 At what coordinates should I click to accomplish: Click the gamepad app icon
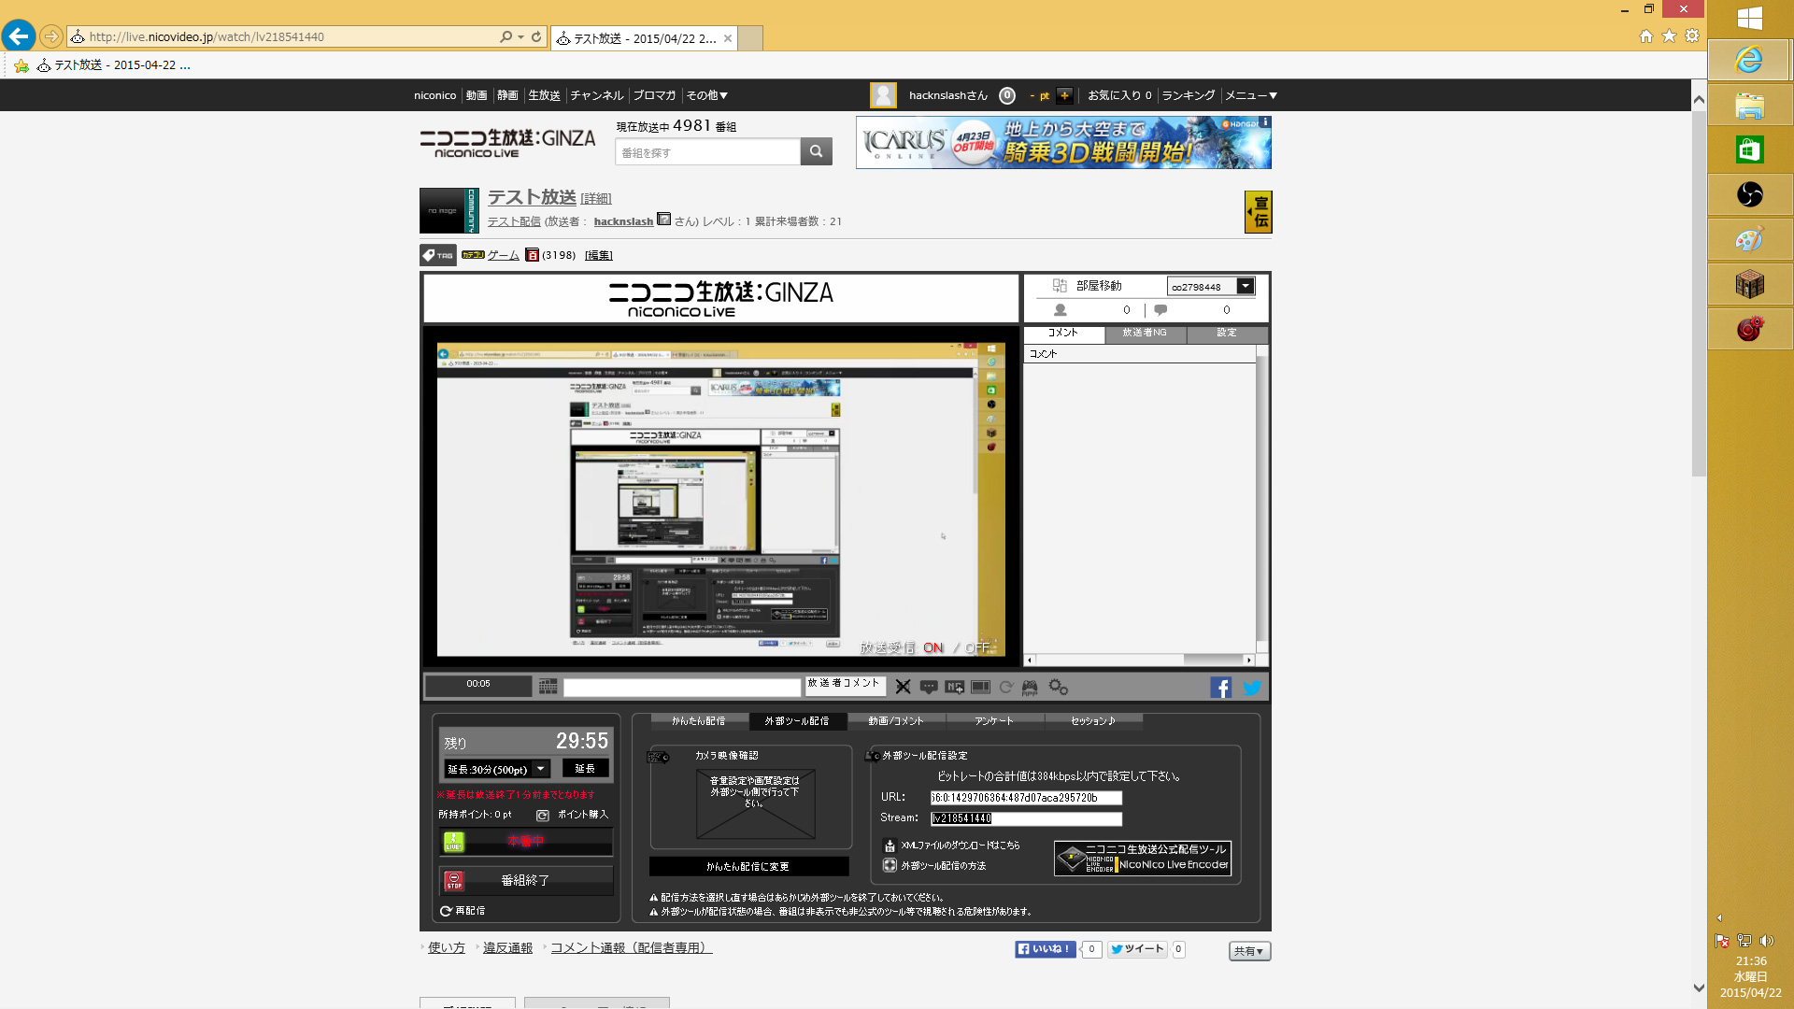[1030, 687]
